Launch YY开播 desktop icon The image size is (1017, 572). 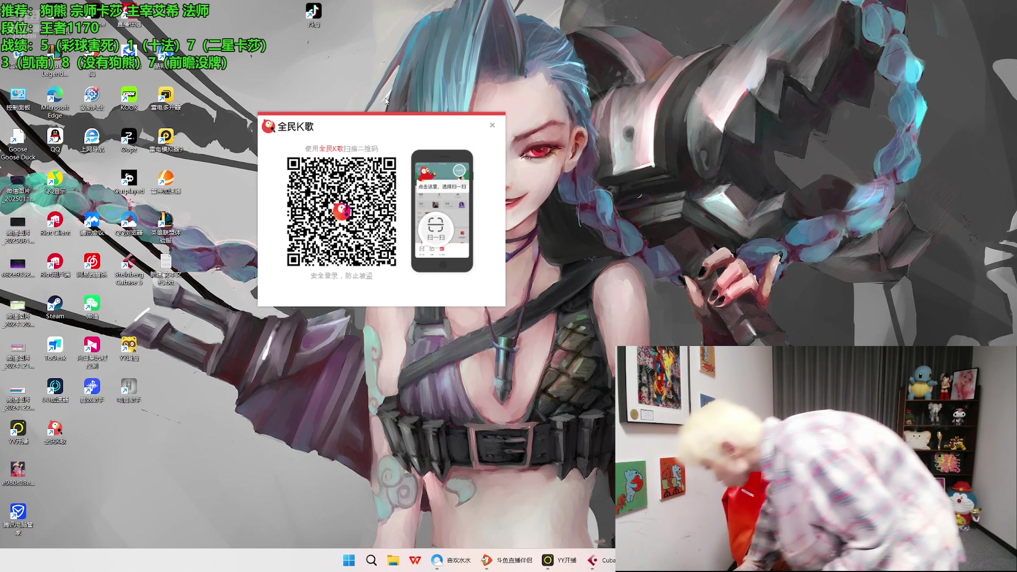(x=18, y=433)
